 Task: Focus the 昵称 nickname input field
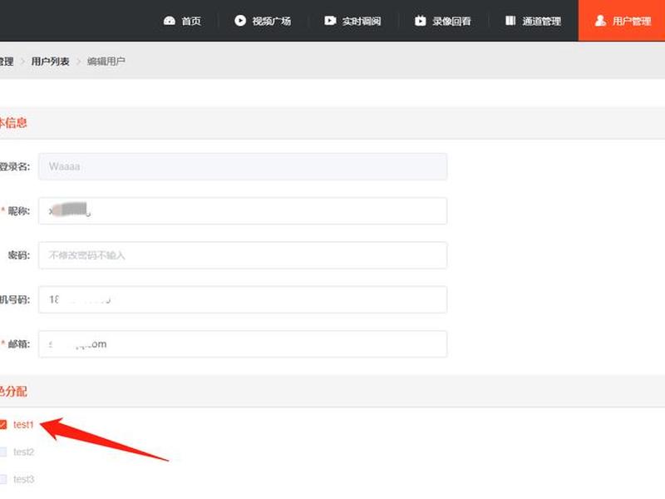pos(243,211)
